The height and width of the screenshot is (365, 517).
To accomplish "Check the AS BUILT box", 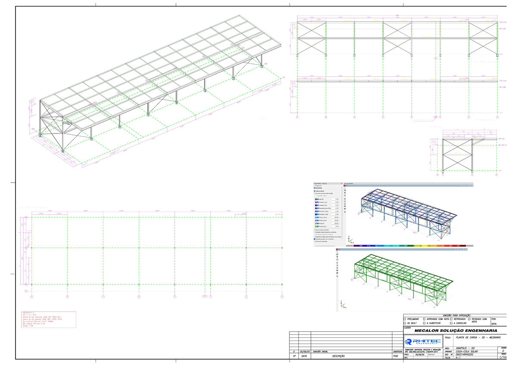I will [x=405, y=323].
